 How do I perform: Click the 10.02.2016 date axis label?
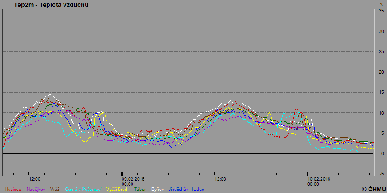click(319, 179)
